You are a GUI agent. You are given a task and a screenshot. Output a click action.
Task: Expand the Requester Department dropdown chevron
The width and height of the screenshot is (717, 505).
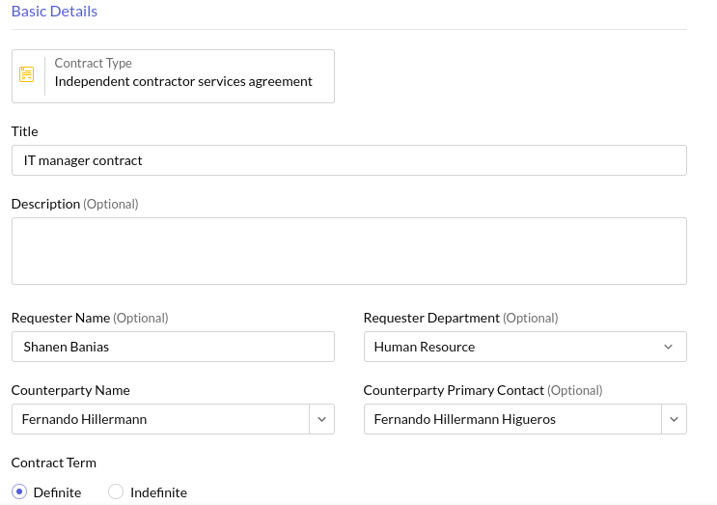click(669, 347)
